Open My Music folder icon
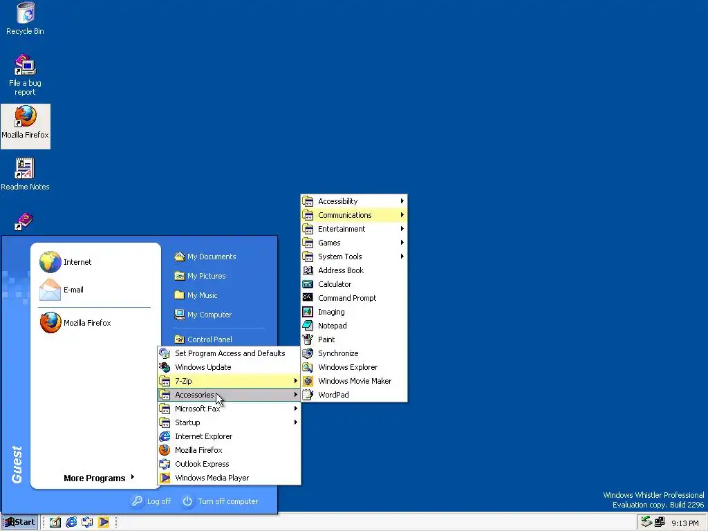 point(180,295)
